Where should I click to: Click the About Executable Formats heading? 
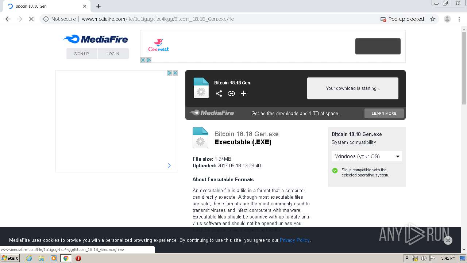[223, 179]
